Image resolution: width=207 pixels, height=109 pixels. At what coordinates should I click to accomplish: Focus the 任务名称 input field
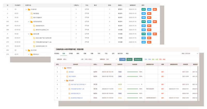(x=69, y=59)
